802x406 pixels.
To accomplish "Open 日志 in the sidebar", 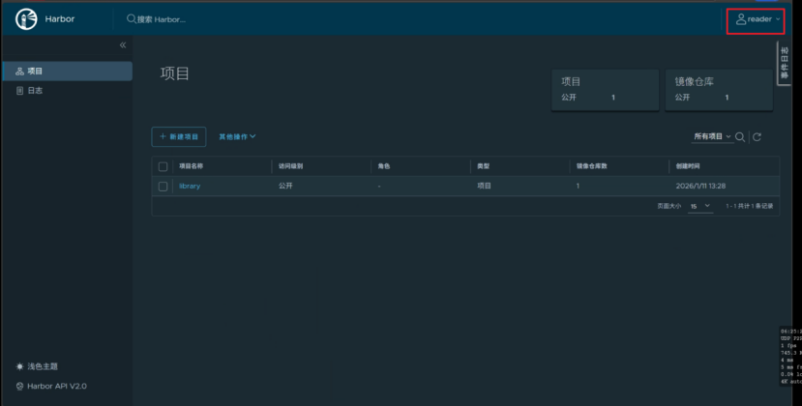I will (68, 91).
